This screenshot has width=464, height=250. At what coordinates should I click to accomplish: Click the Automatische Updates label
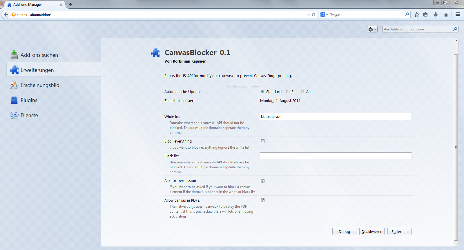pos(183,92)
